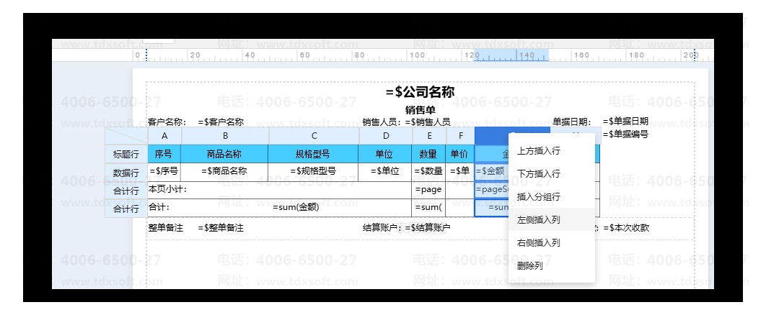
Task: Select column header E
Action: (429, 135)
